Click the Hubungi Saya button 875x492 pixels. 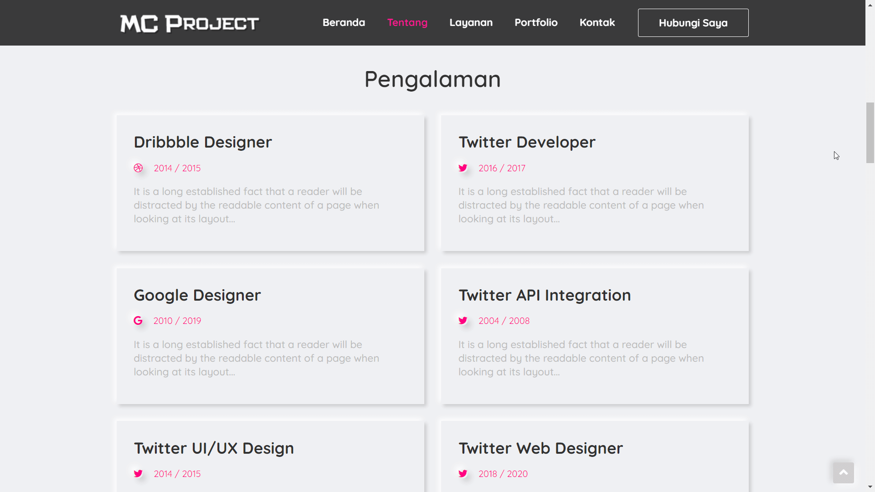tap(693, 22)
